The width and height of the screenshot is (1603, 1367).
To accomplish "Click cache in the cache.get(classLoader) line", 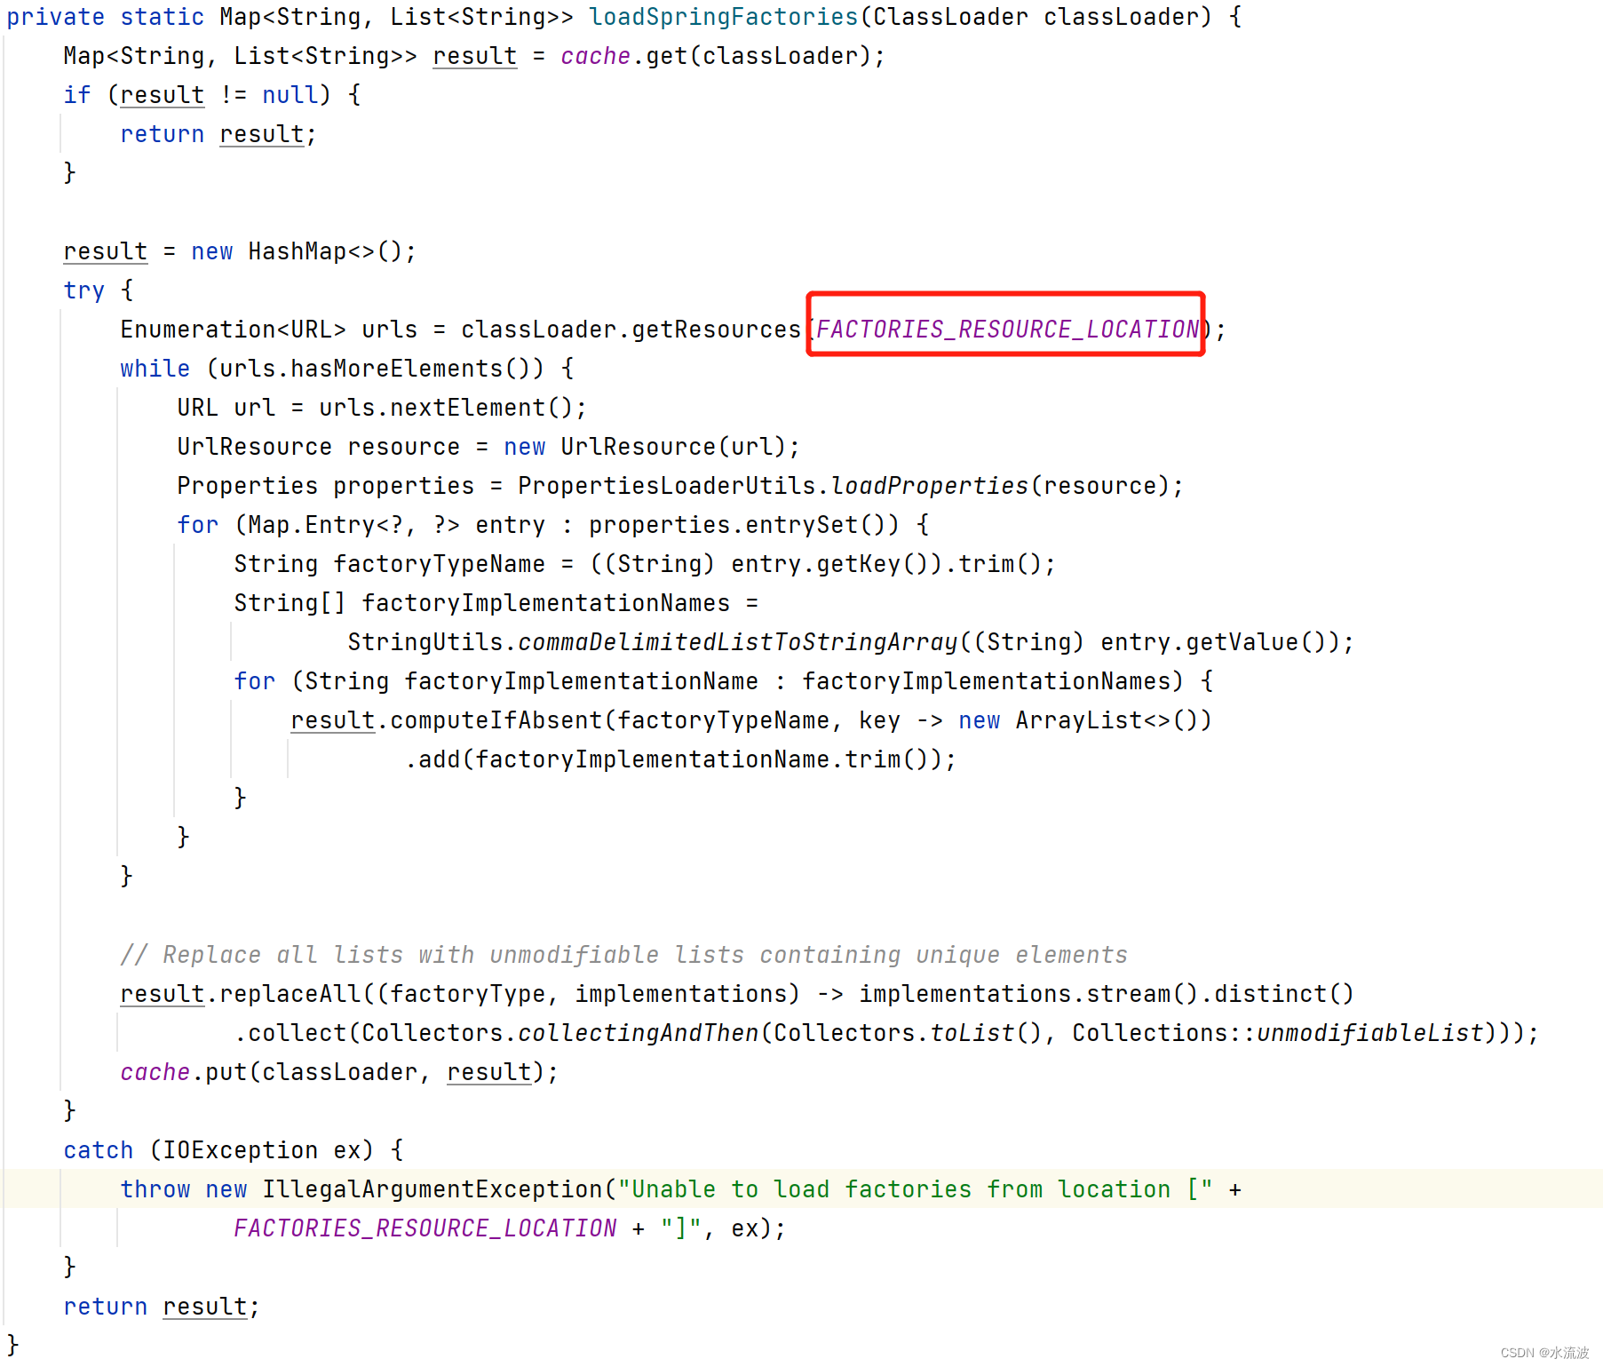I will click(x=595, y=56).
